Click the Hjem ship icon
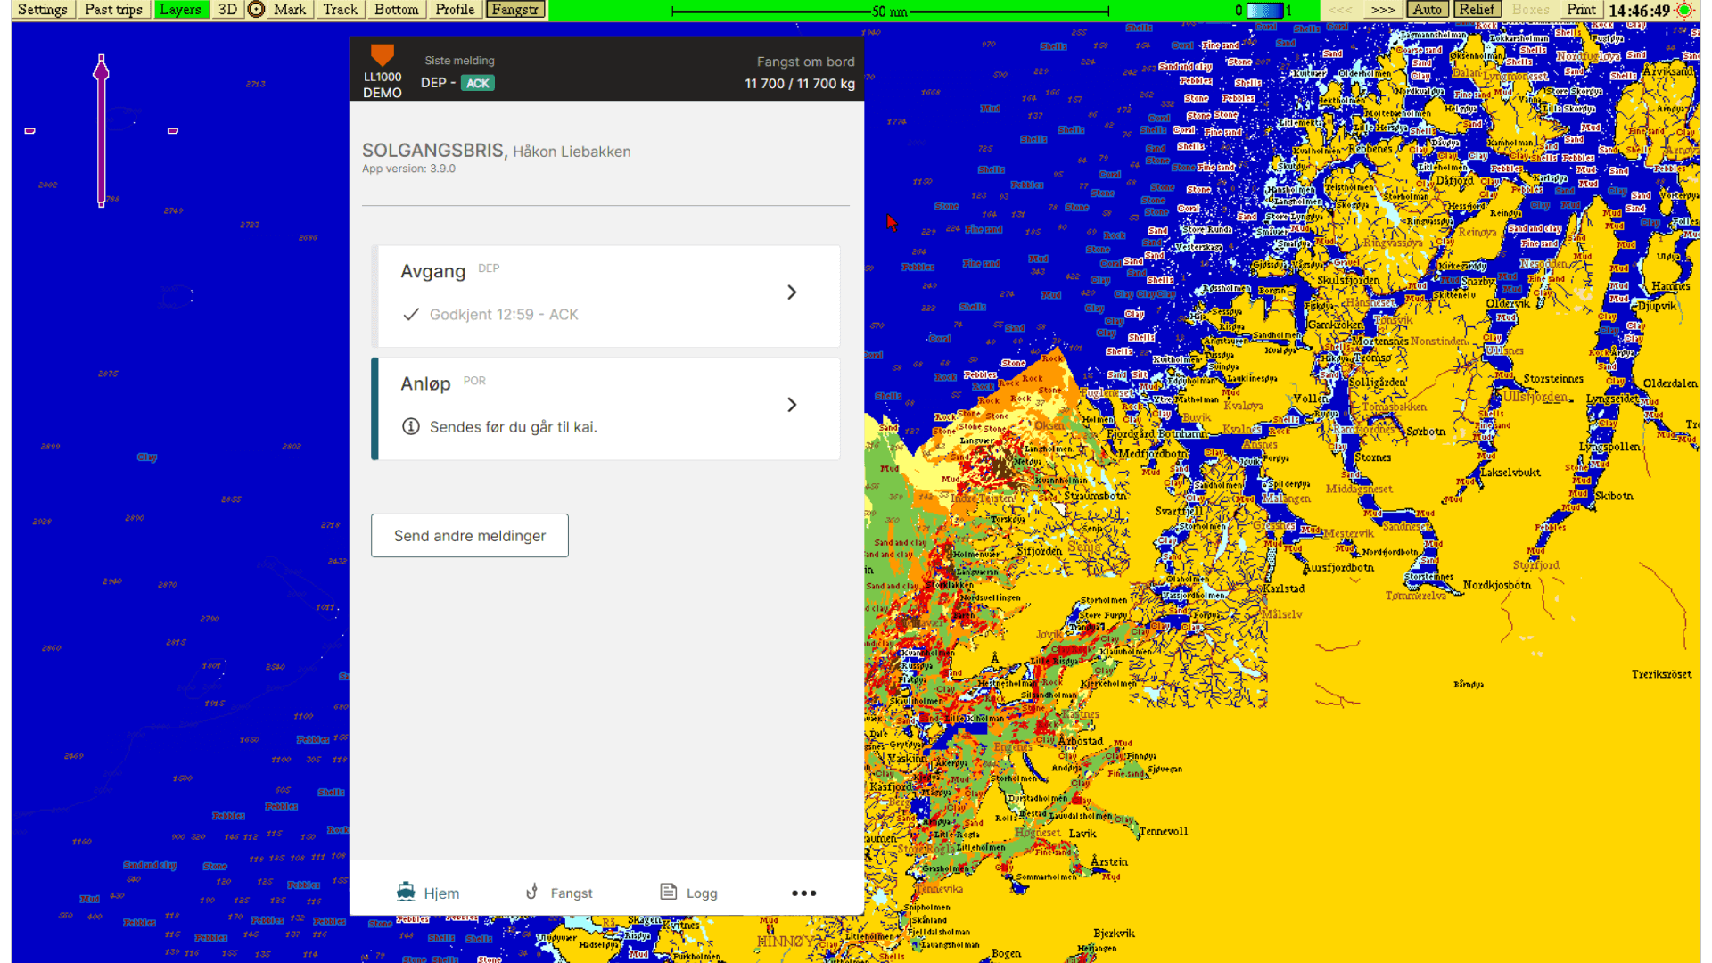The width and height of the screenshot is (1712, 963). pos(407,892)
